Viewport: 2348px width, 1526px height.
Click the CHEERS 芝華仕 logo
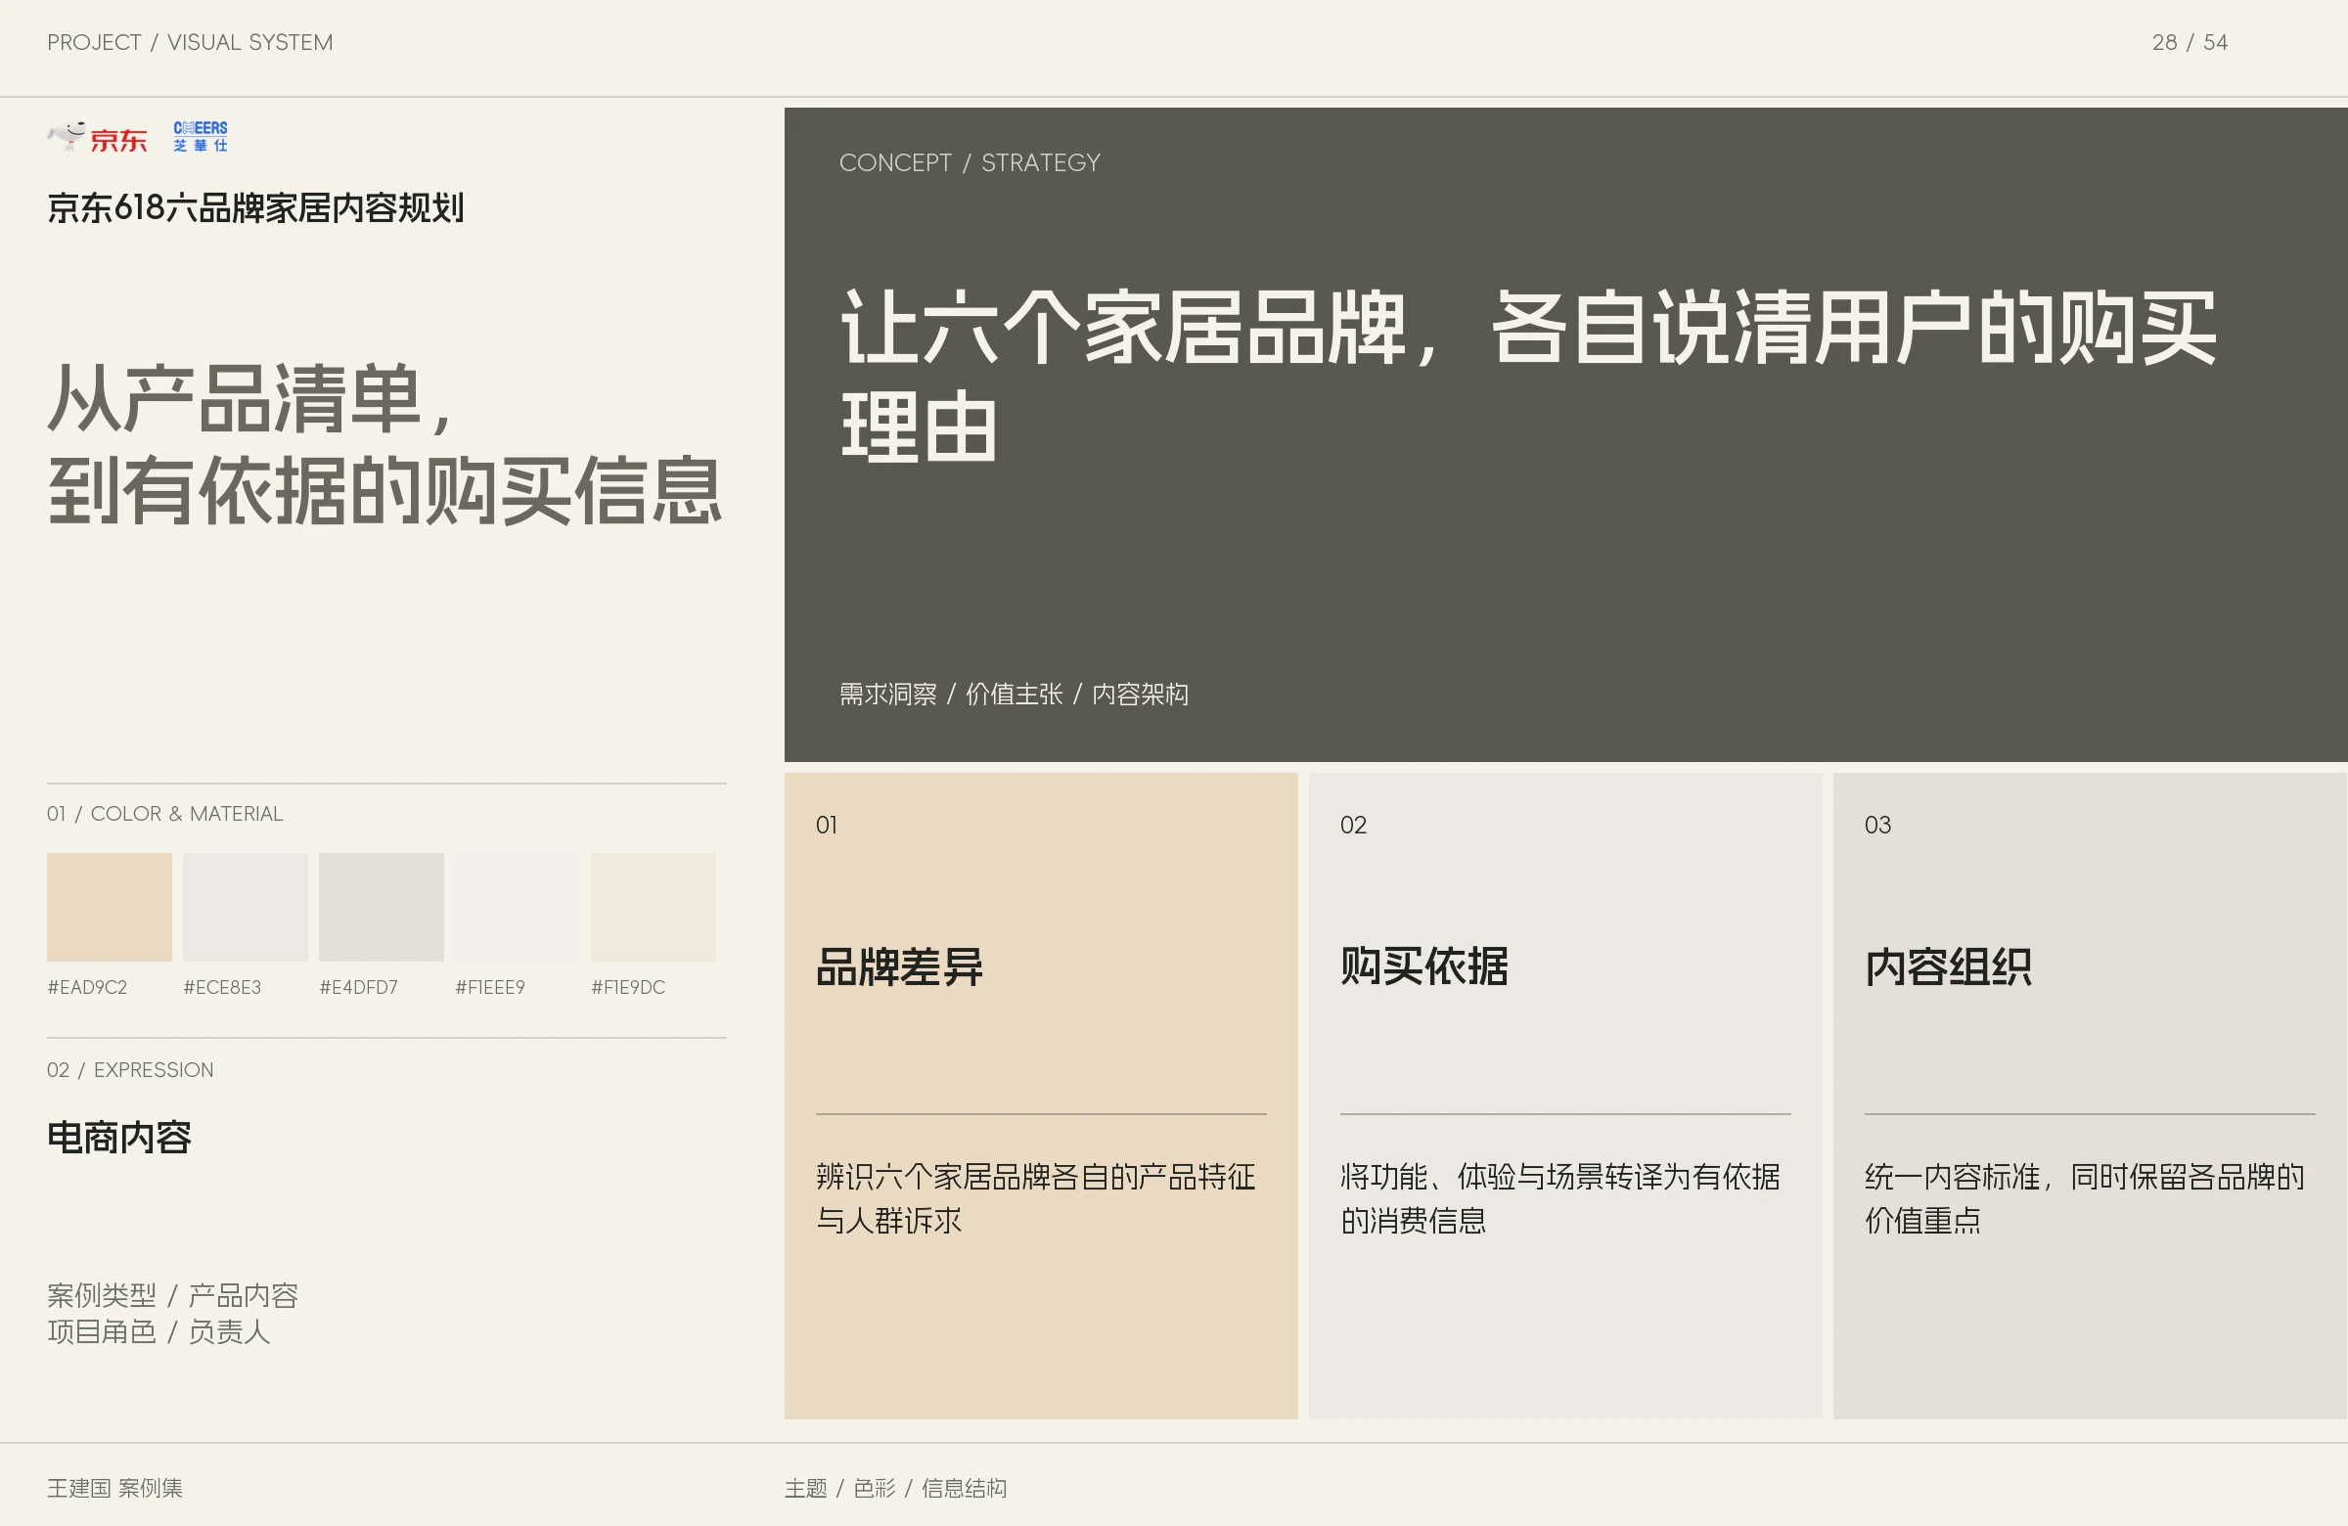[201, 136]
